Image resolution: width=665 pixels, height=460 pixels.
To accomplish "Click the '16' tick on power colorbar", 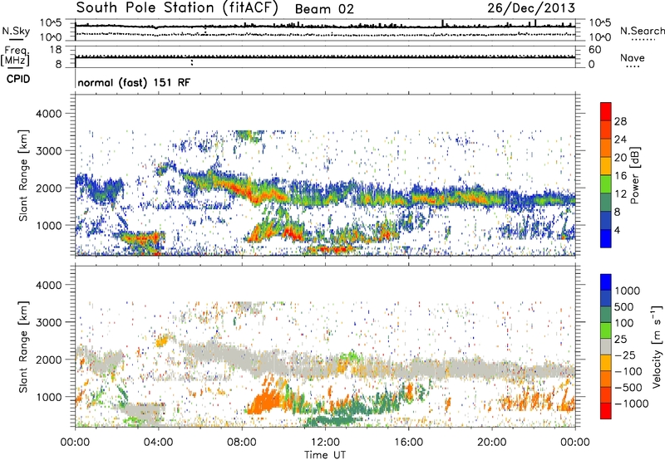I will tap(620, 176).
